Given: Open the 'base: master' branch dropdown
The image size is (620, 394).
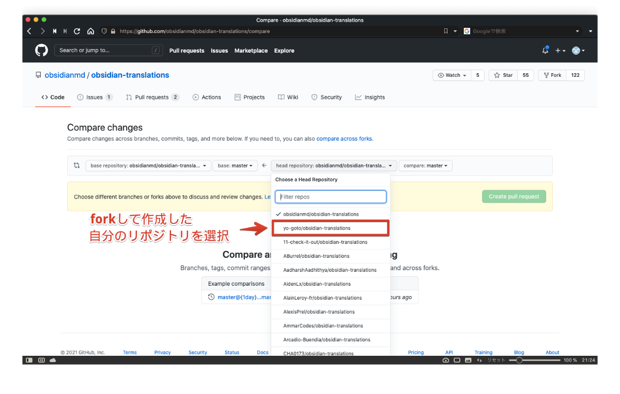Looking at the screenshot, I should (235, 166).
